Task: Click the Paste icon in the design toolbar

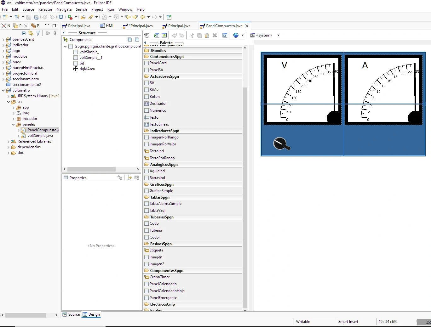Action: [x=207, y=35]
